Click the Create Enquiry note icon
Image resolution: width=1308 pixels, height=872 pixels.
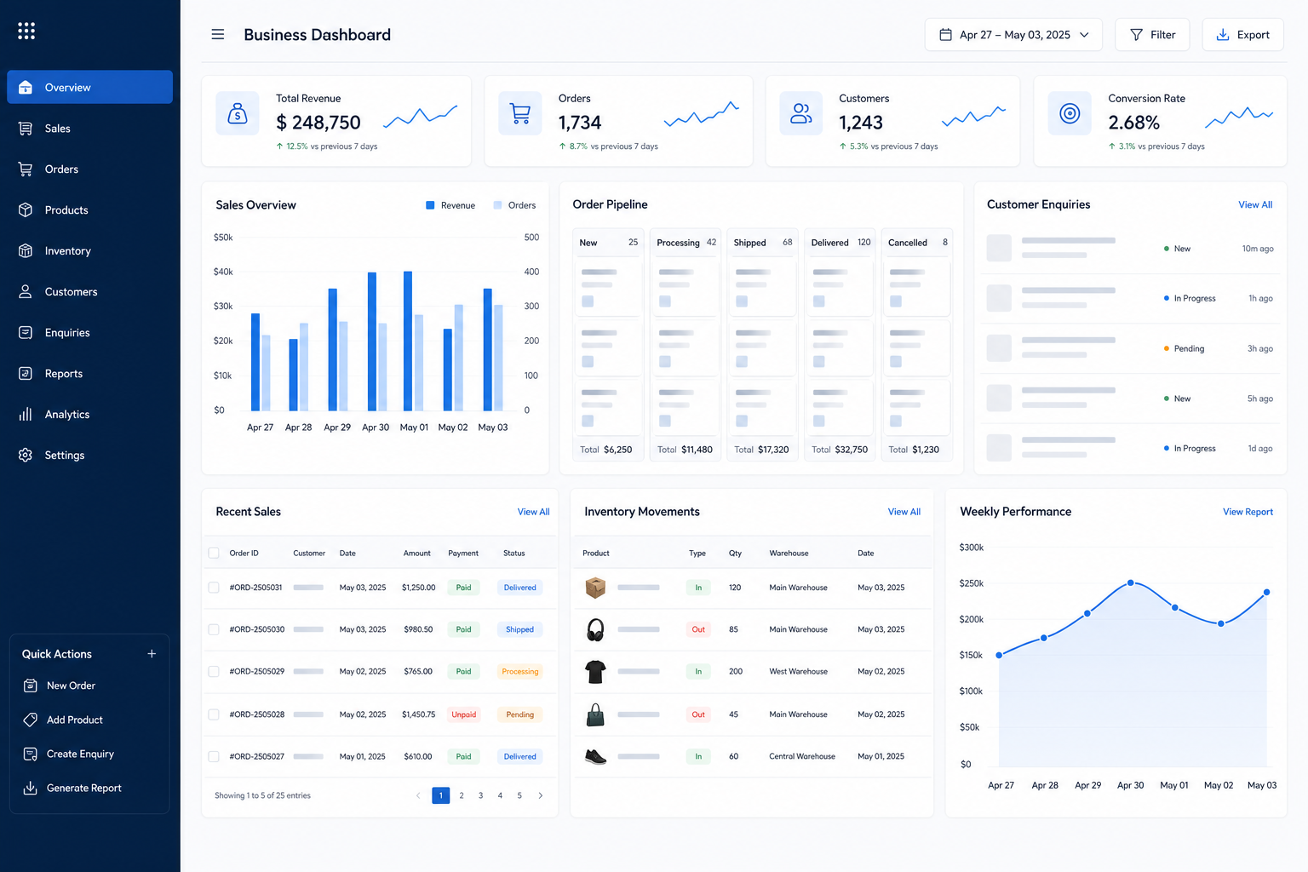click(30, 754)
